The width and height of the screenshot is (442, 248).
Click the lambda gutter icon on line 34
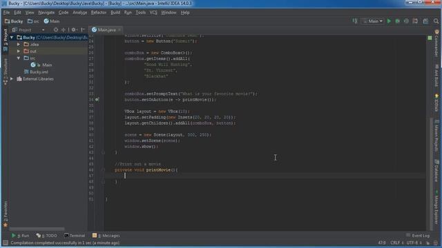click(x=97, y=99)
